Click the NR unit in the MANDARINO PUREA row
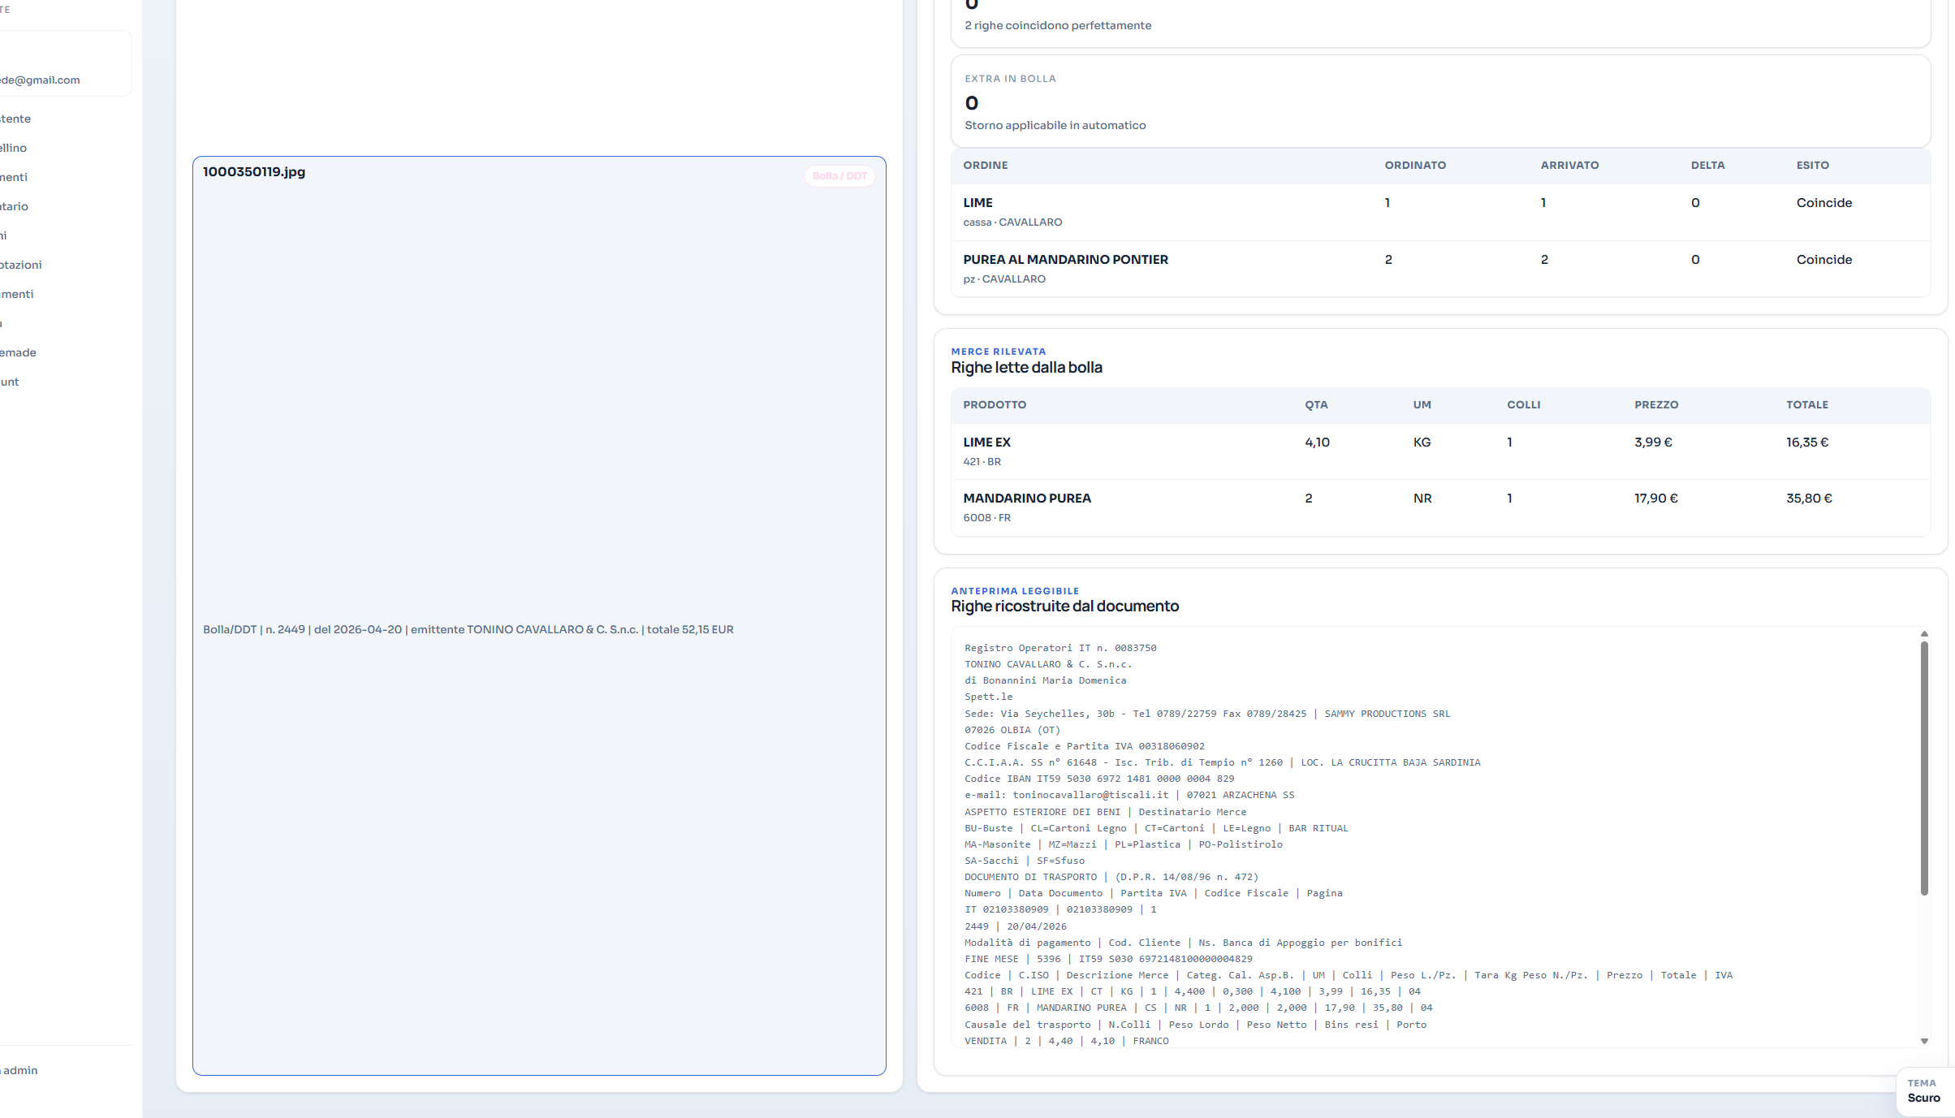1955x1118 pixels. [x=1422, y=498]
